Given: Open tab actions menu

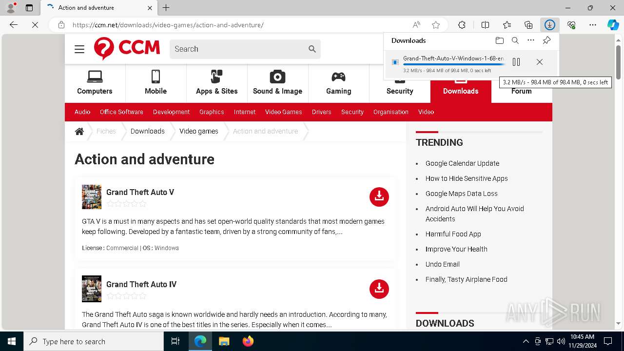Looking at the screenshot, I should 29,8.
